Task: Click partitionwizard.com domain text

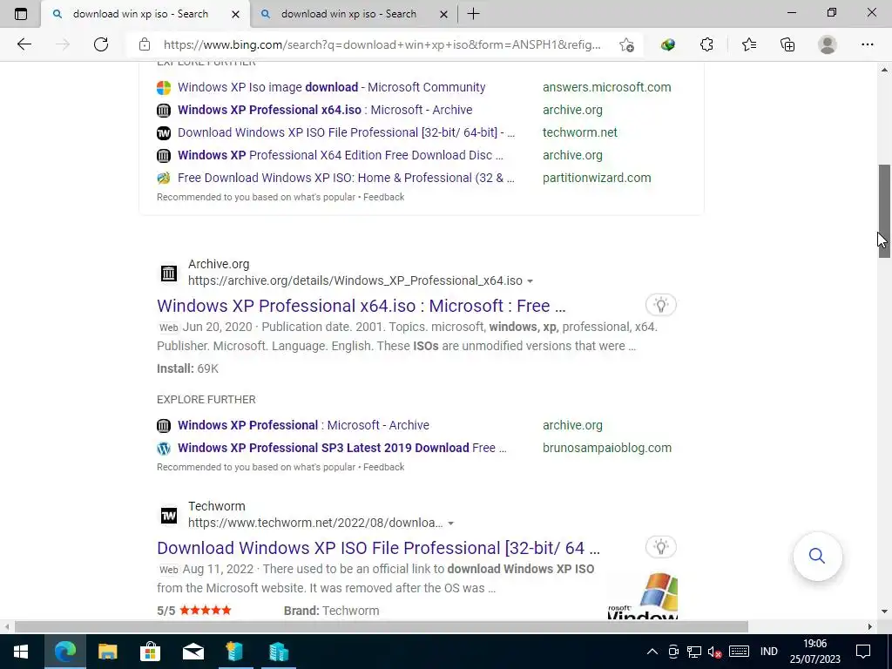Action: pyautogui.click(x=597, y=178)
